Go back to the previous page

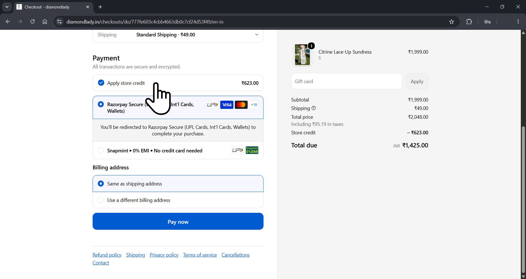[8, 22]
